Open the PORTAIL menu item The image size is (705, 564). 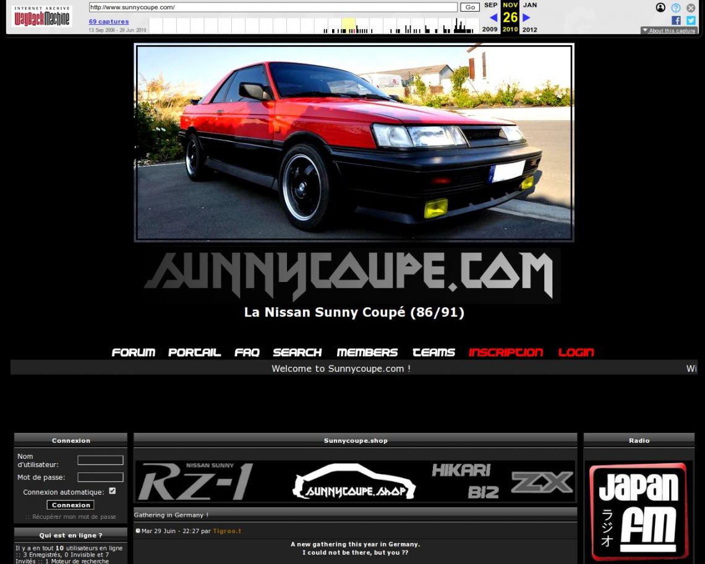(x=194, y=352)
